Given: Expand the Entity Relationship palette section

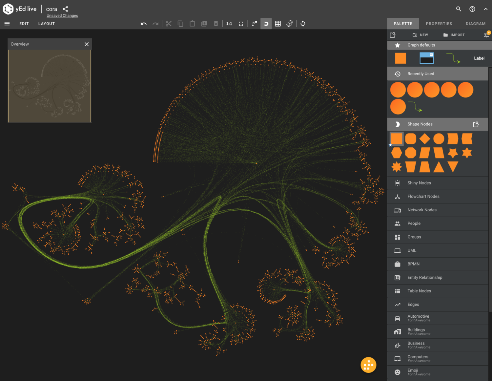Looking at the screenshot, I should click(x=424, y=277).
